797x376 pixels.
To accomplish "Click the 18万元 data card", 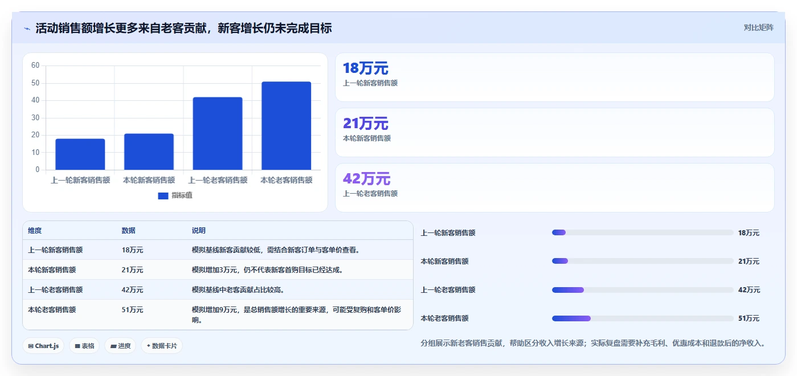I will [555, 77].
